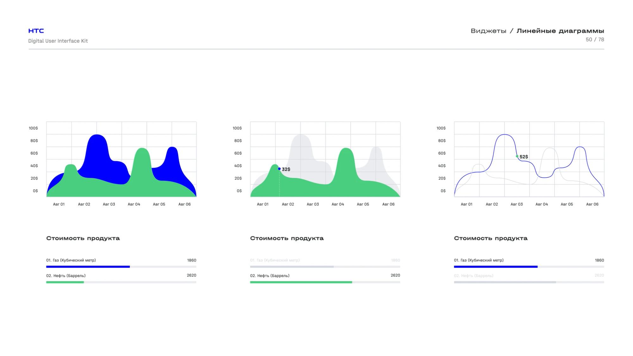Select the greyed-out area in the 32$ chart
This screenshot has width=633, height=356.
(301, 155)
